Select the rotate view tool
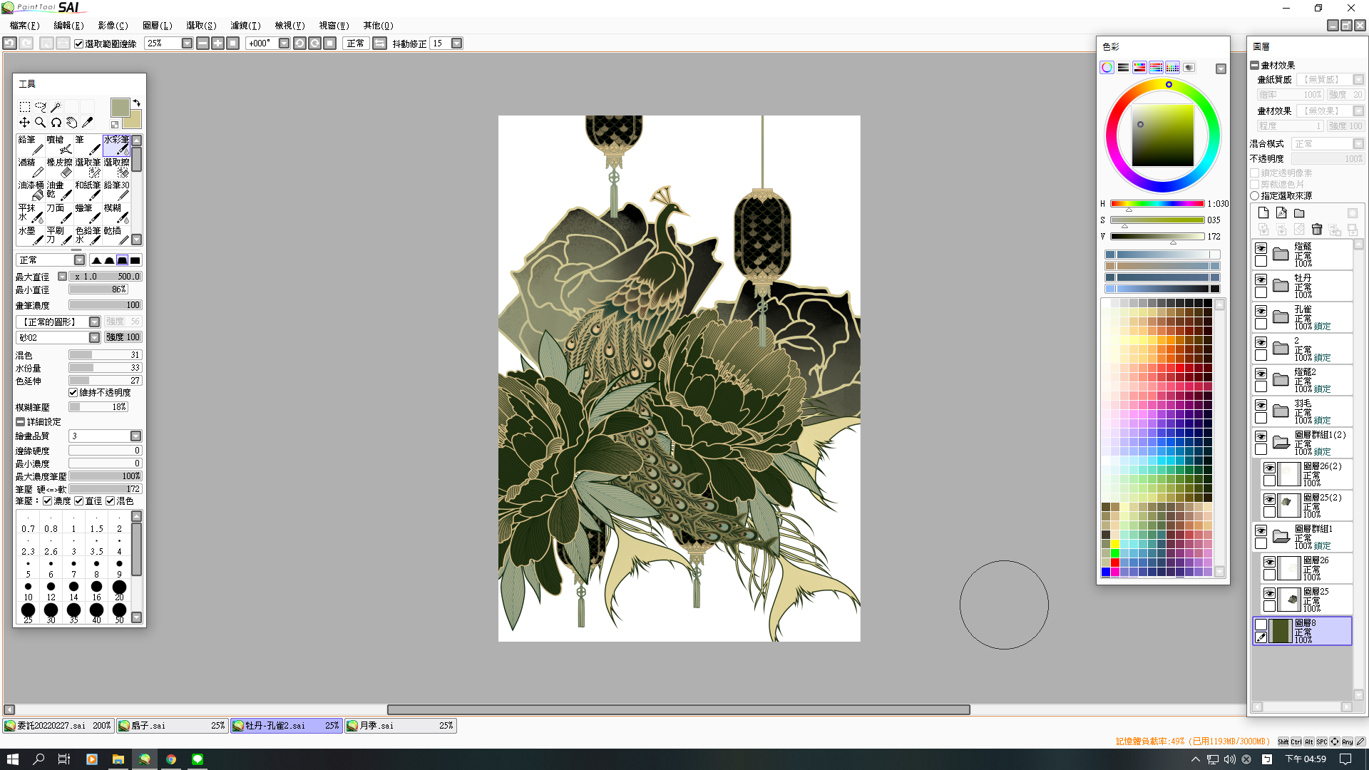Image resolution: width=1369 pixels, height=770 pixels. tap(56, 123)
